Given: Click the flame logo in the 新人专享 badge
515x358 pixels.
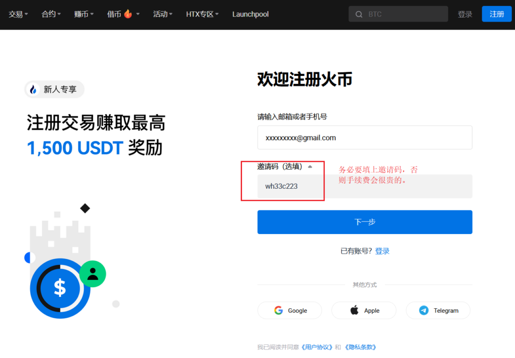Looking at the screenshot, I should (33, 89).
